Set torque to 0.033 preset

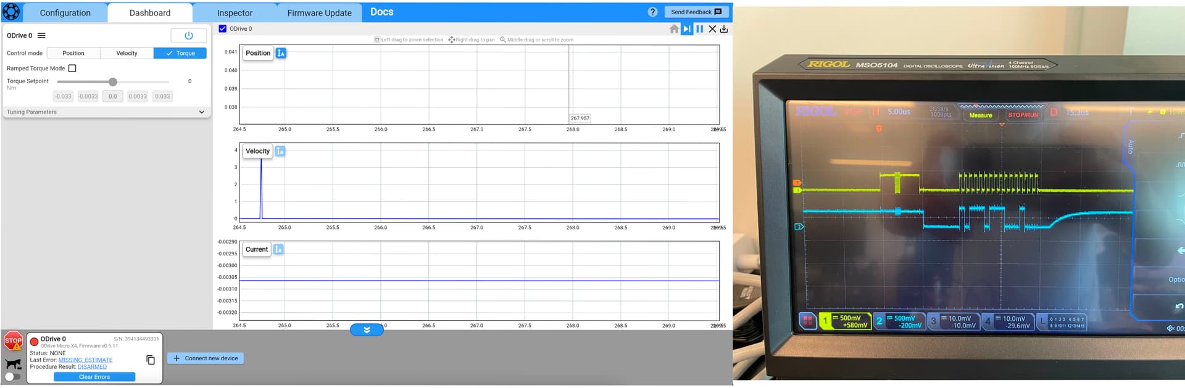point(162,96)
